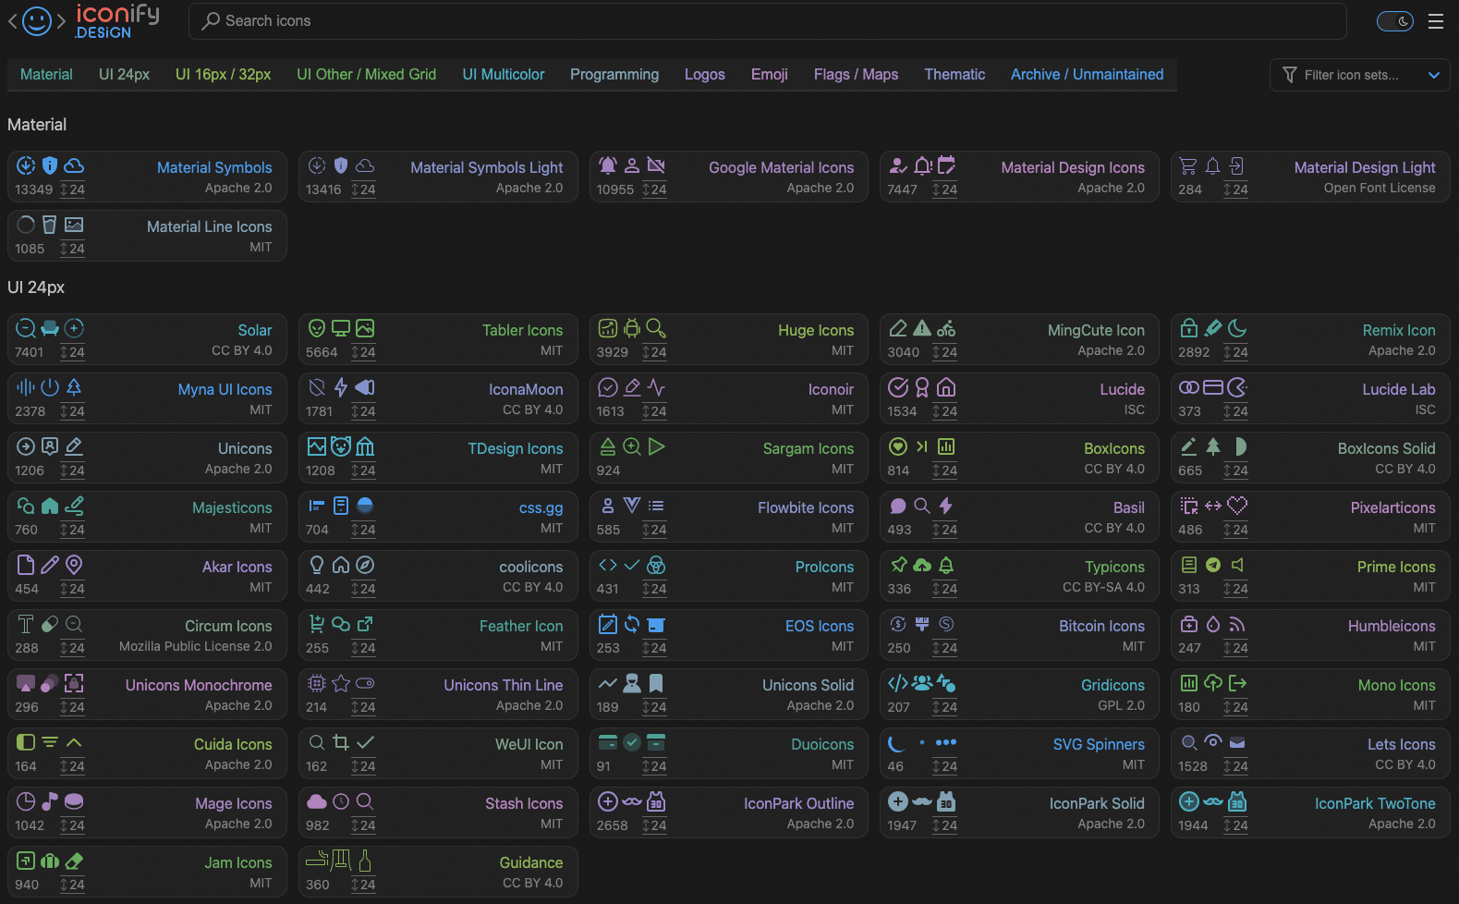Go to the Programming tab
Image resolution: width=1459 pixels, height=904 pixels.
614,74
